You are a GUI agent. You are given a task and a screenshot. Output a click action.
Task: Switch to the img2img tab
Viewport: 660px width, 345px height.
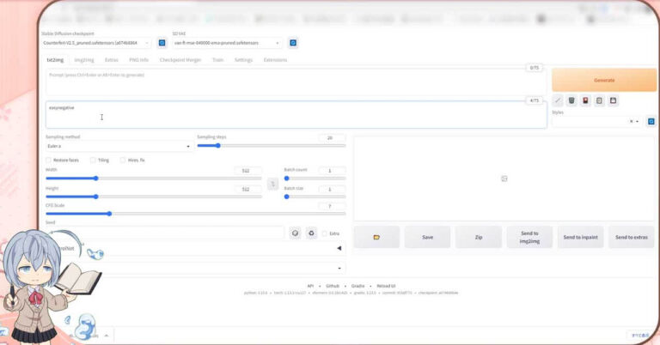pyautogui.click(x=83, y=60)
